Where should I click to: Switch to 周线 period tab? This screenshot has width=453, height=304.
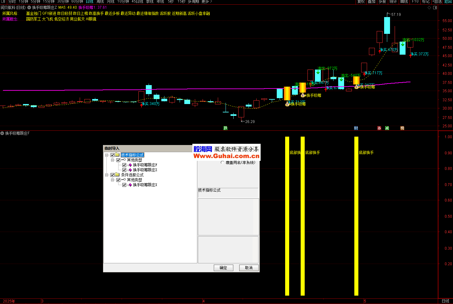(100, 2)
